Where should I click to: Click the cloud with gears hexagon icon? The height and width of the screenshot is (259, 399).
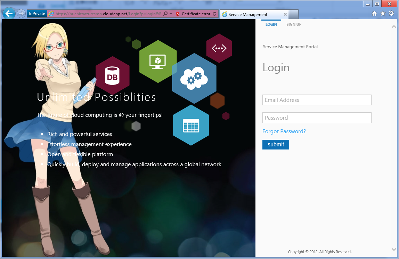(194, 78)
